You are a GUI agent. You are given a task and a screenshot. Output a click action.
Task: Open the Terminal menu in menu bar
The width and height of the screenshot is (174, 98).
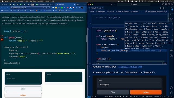(40, 1)
